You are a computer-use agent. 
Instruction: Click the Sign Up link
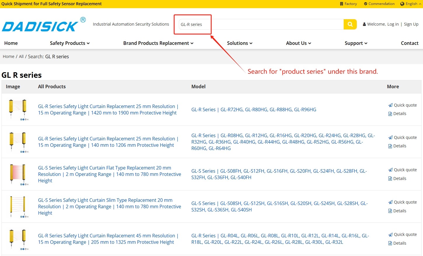click(411, 24)
